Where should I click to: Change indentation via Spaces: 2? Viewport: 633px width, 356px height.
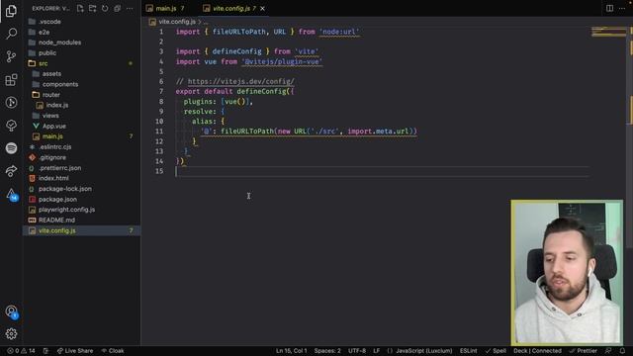[x=327, y=351]
